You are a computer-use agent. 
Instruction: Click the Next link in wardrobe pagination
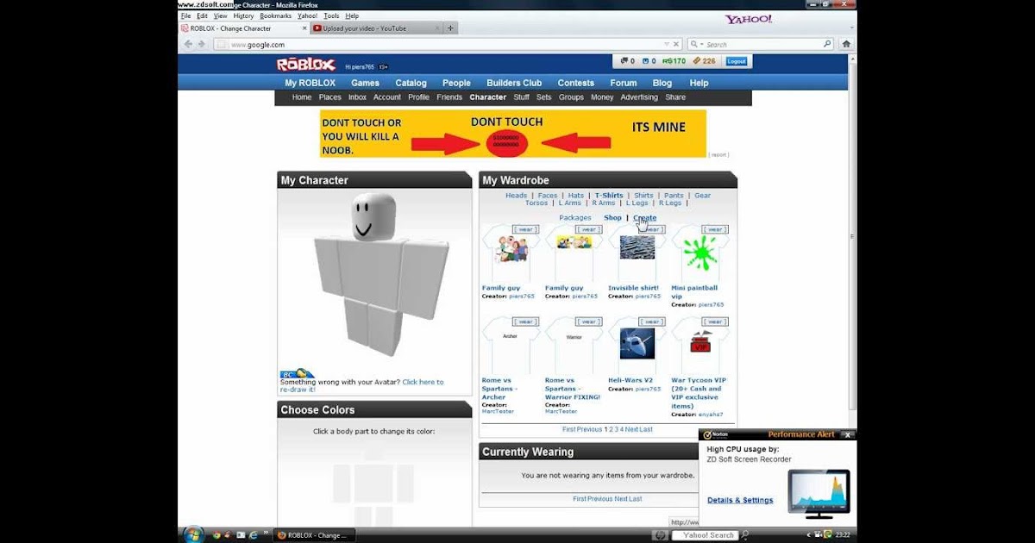[632, 429]
